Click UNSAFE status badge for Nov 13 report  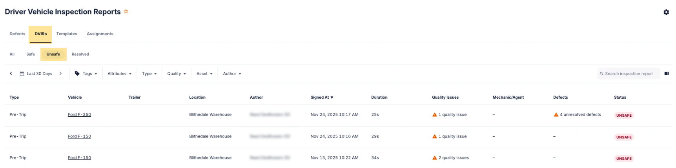click(623, 159)
